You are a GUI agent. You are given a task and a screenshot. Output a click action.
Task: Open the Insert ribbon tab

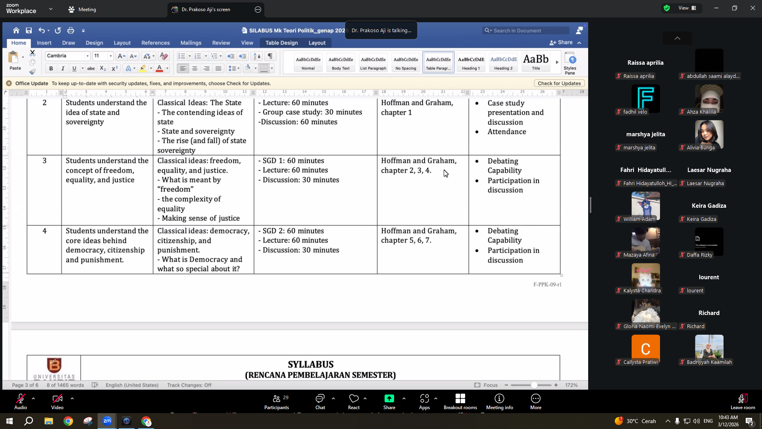pos(44,43)
